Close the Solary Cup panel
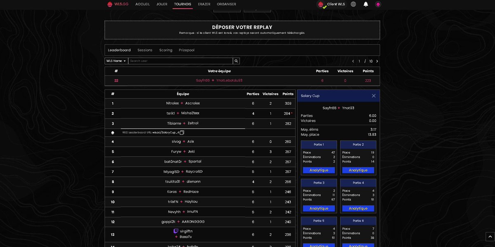This screenshot has height=247, width=495. [374, 96]
